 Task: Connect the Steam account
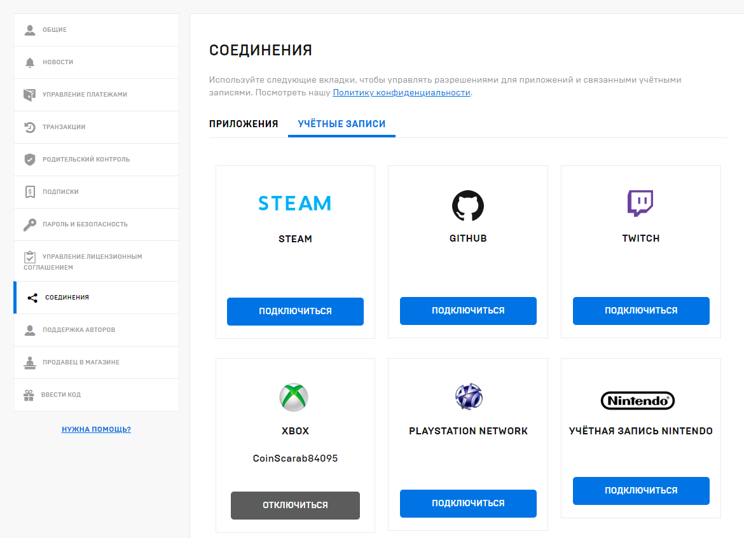295,311
